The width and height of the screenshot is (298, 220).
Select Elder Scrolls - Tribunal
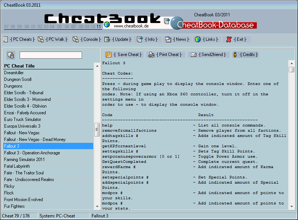tap(48, 93)
